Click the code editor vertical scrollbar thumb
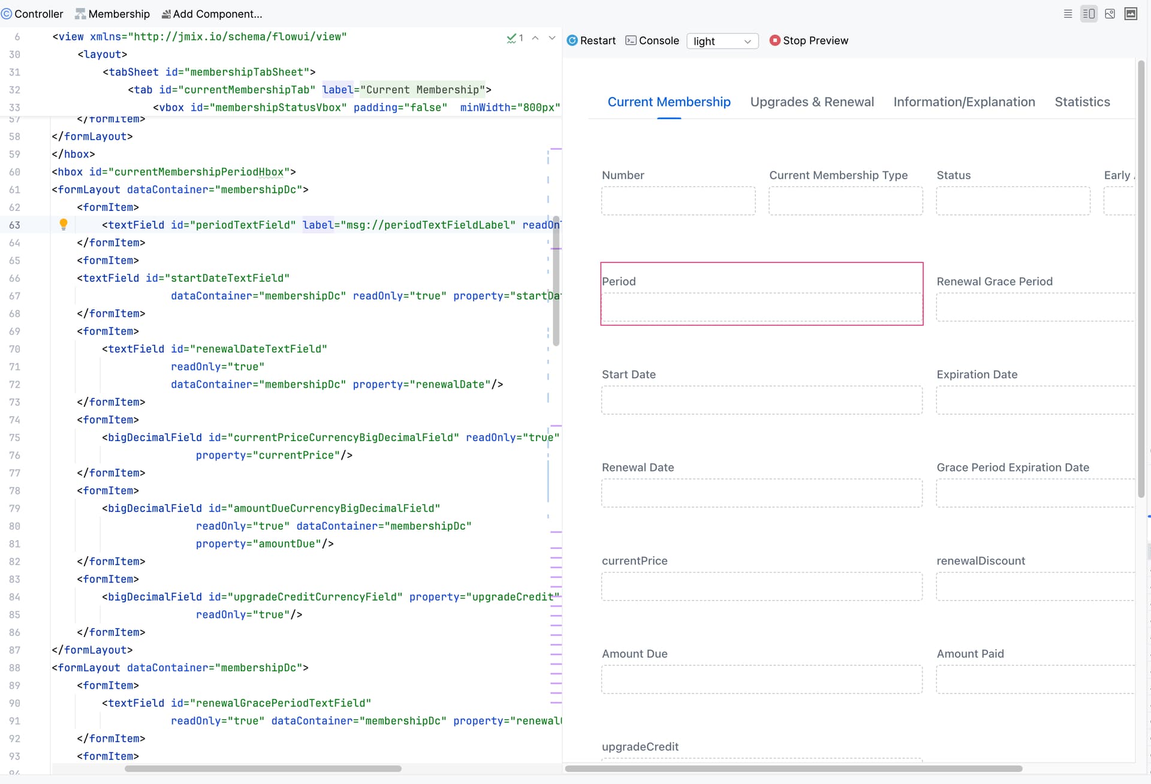Image resolution: width=1151 pixels, height=784 pixels. pyautogui.click(x=556, y=281)
